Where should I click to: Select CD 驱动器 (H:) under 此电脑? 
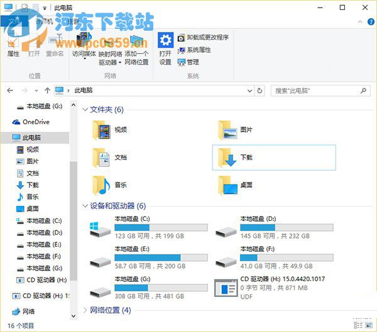[x=41, y=280]
